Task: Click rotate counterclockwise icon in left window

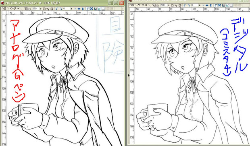Action: pyautogui.click(x=56, y=8)
